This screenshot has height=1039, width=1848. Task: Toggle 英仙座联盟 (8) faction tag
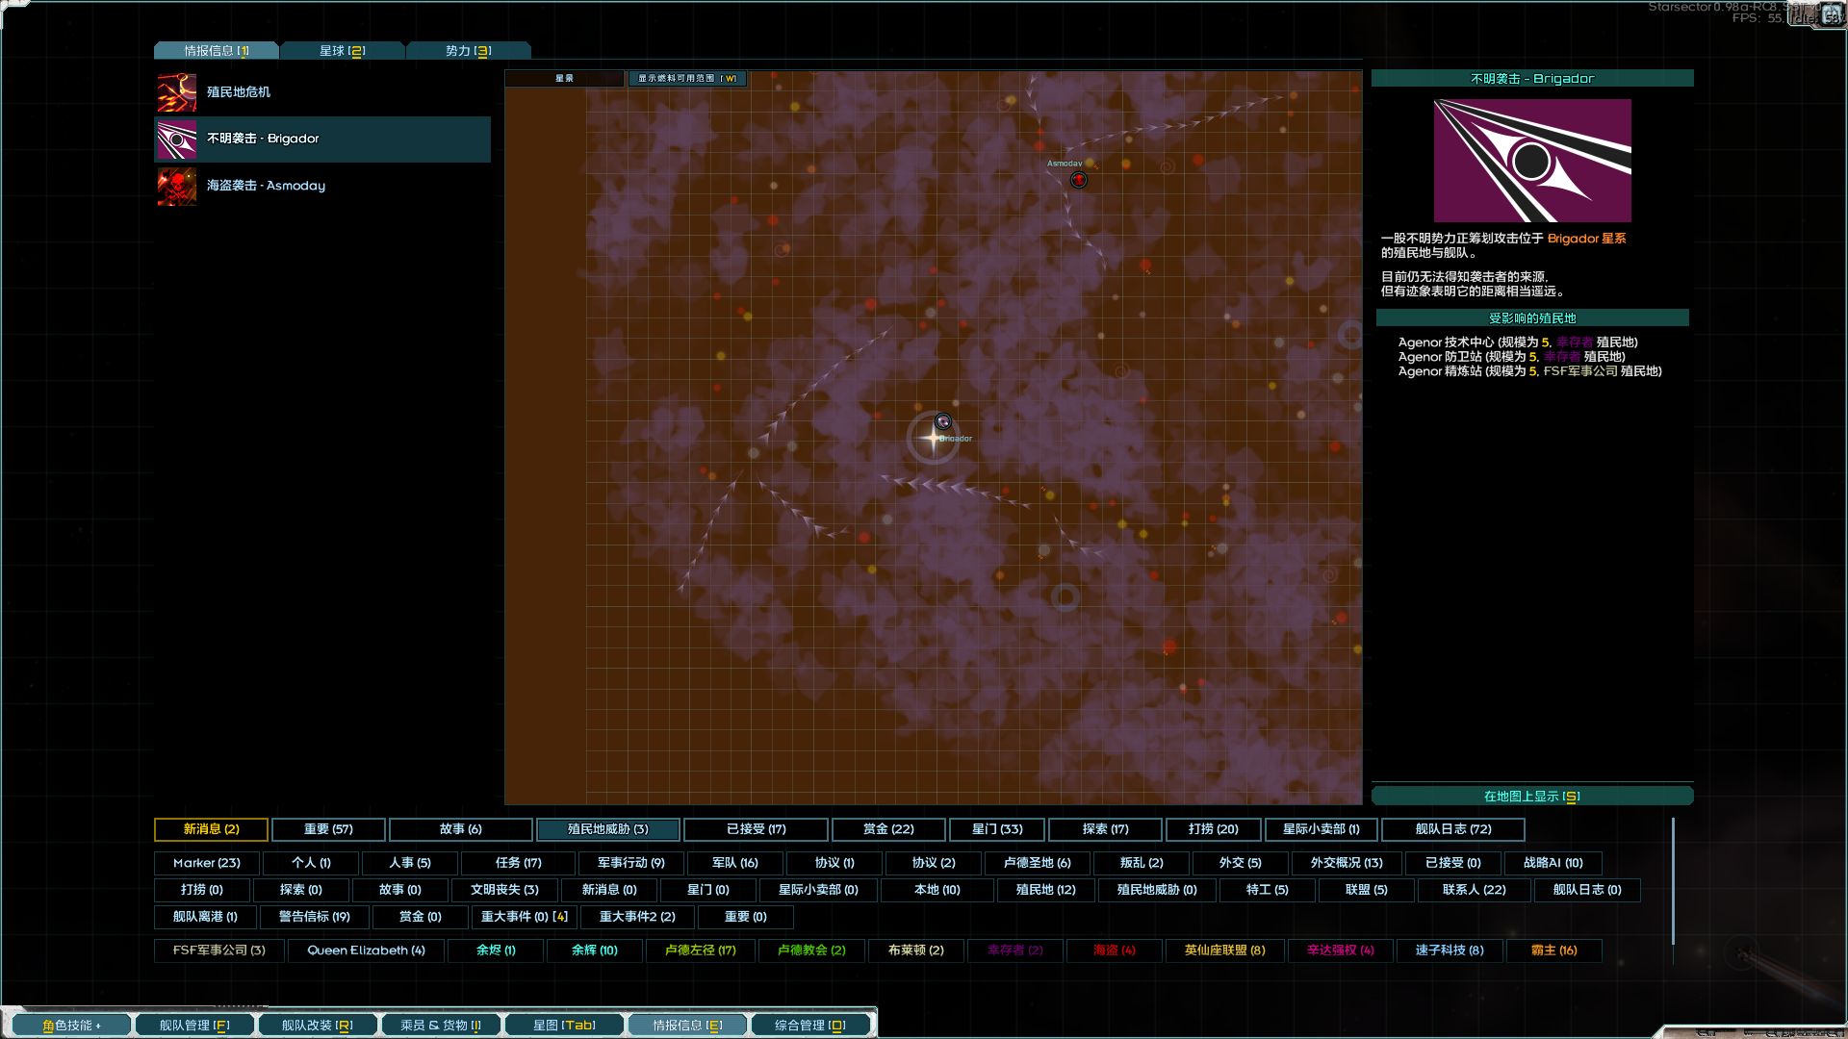click(x=1225, y=950)
